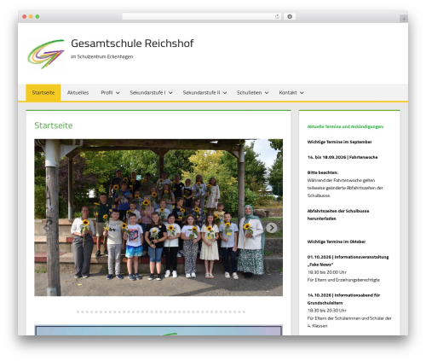Select the first slider pagination dot
This screenshot has height=361, width=426.
(78, 312)
